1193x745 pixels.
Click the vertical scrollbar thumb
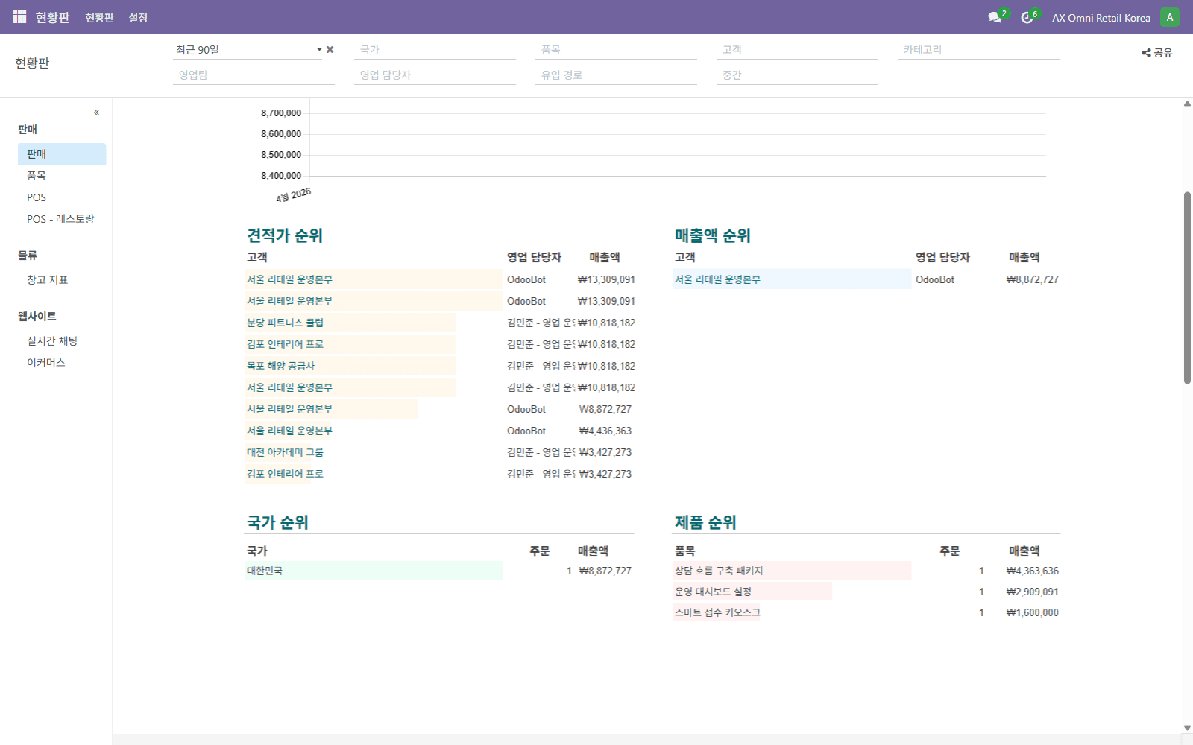tap(1187, 288)
